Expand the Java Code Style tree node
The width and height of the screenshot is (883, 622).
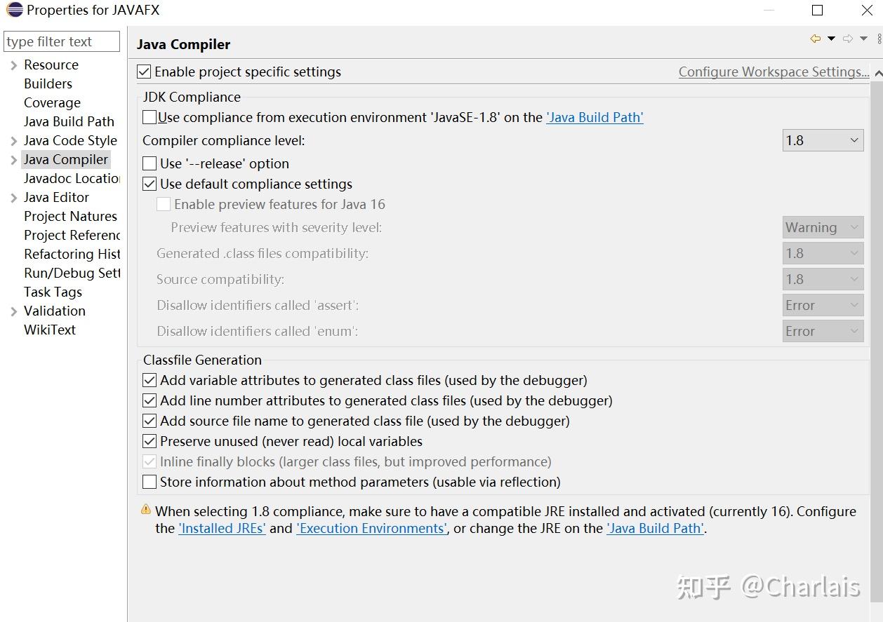[13, 141]
